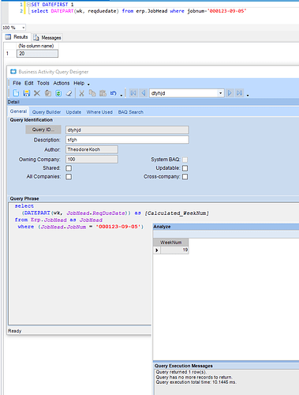Save the BAQ with the floppy disk icon

(x=27, y=93)
